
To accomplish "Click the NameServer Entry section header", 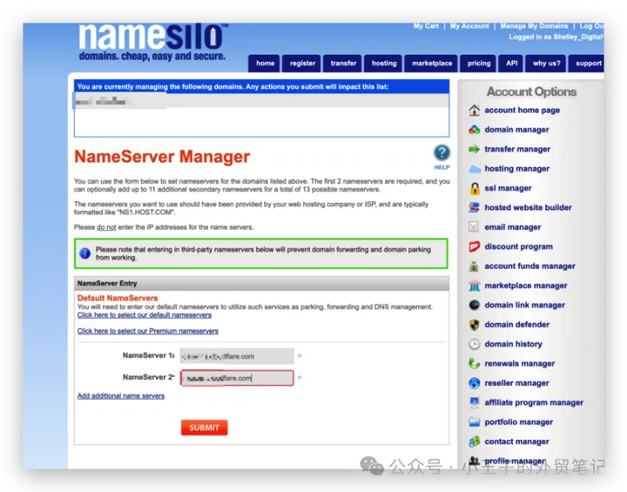I will [x=261, y=283].
